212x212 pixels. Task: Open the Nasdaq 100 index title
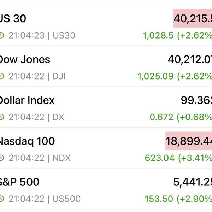pos(27,141)
